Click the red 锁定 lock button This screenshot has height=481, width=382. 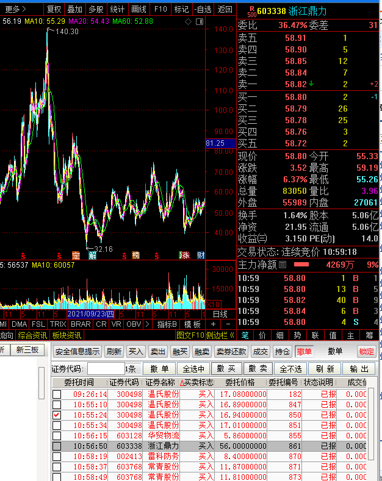tap(367, 352)
